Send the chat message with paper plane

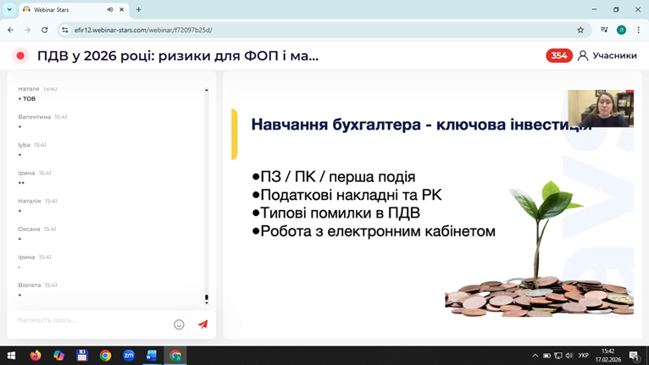coord(202,324)
